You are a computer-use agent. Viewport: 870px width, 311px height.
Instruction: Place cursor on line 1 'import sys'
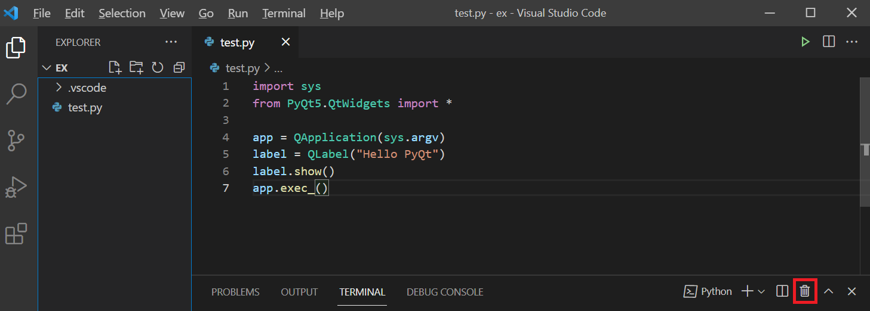287,86
